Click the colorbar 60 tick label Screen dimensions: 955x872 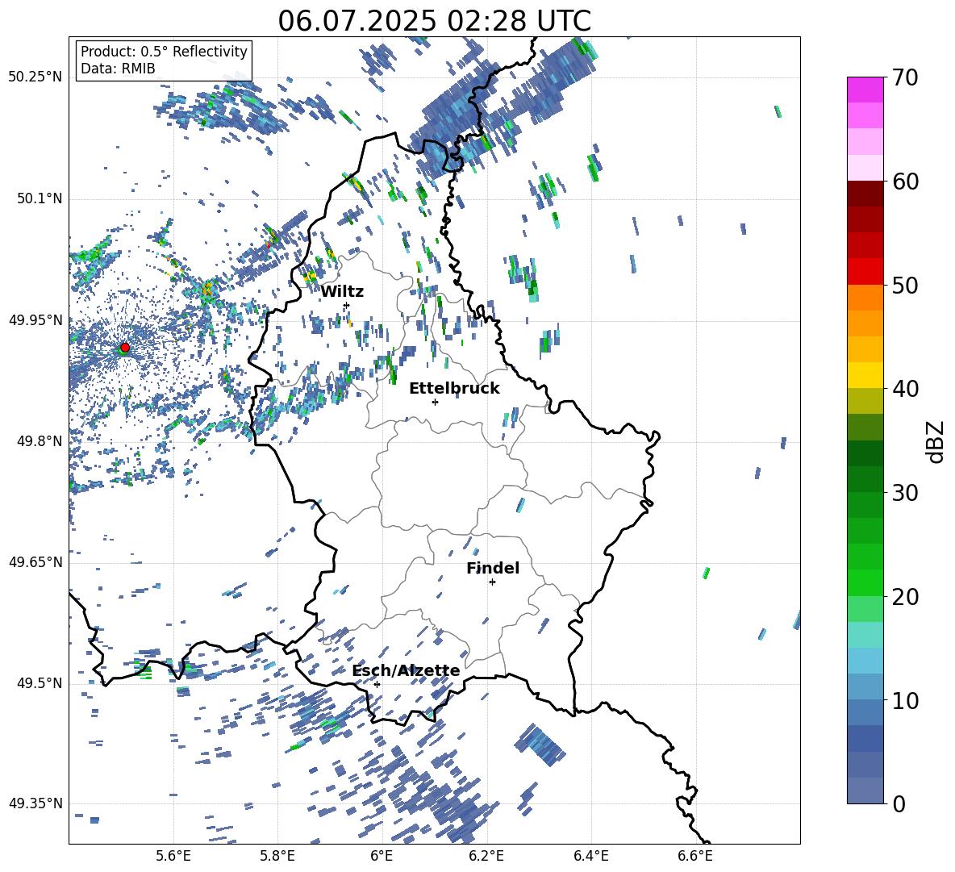(x=905, y=181)
